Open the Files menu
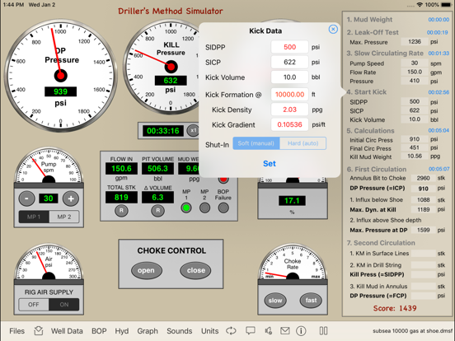455x341 pixels. [16, 331]
